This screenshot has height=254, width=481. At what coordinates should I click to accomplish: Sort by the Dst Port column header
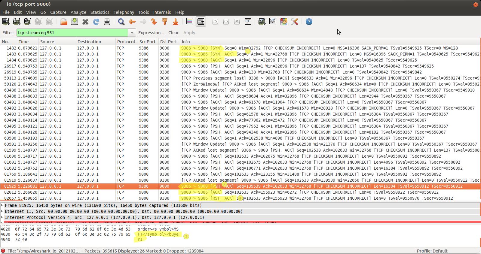click(169, 42)
